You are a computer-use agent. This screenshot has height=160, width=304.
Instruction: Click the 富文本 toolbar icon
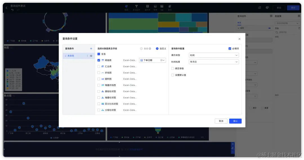(x=147, y=6)
